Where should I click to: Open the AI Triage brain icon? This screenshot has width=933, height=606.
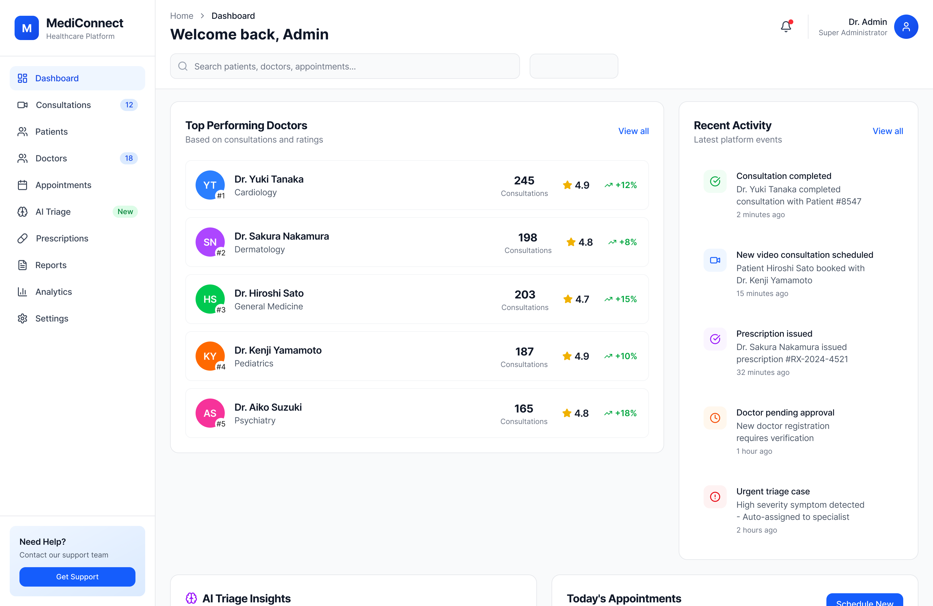point(22,211)
